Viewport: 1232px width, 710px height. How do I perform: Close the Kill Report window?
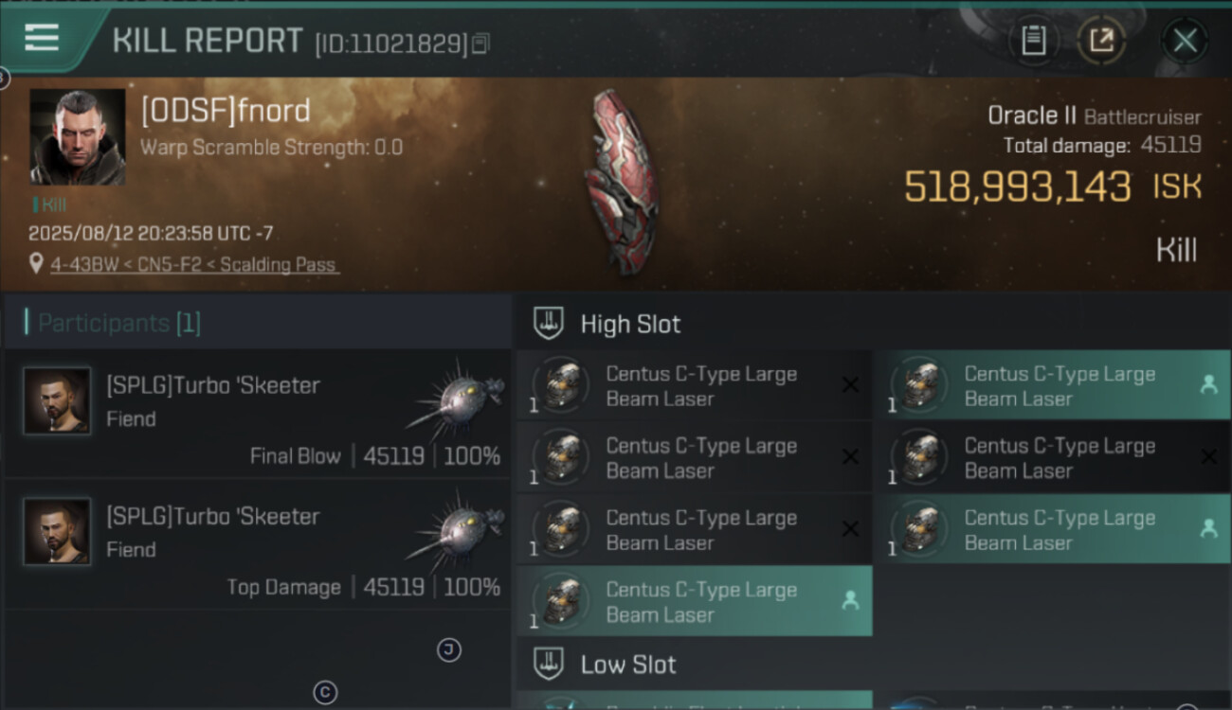[1185, 41]
